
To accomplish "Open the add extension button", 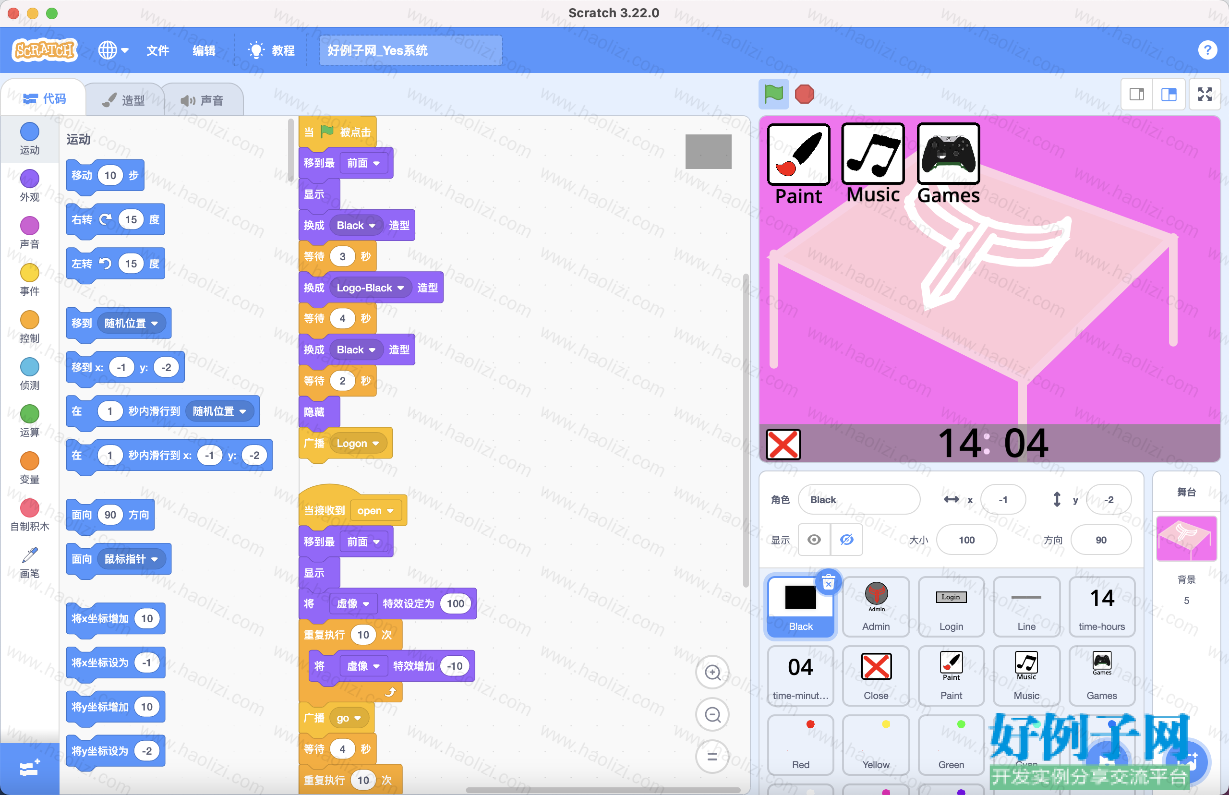I will (29, 769).
